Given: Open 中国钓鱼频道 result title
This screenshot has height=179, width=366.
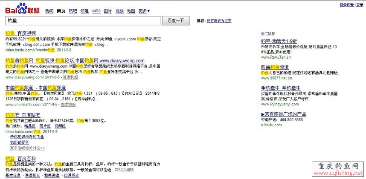Looking at the screenshot, I should pyautogui.click(x=35, y=88).
